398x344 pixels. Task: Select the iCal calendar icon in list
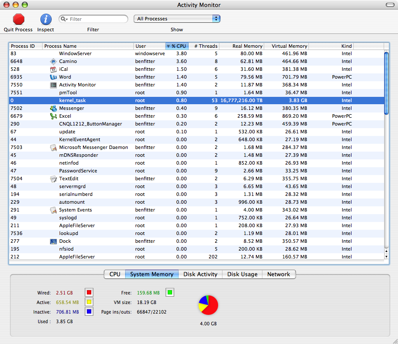tap(53, 69)
